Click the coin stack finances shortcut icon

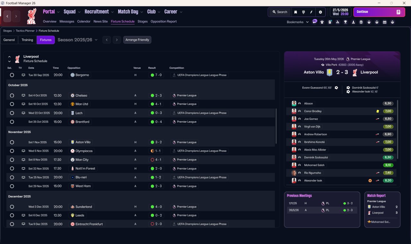tap(361, 22)
